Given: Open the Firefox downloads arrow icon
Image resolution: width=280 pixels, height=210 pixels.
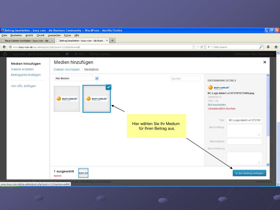Looking at the screenshot, I should pos(268,47).
